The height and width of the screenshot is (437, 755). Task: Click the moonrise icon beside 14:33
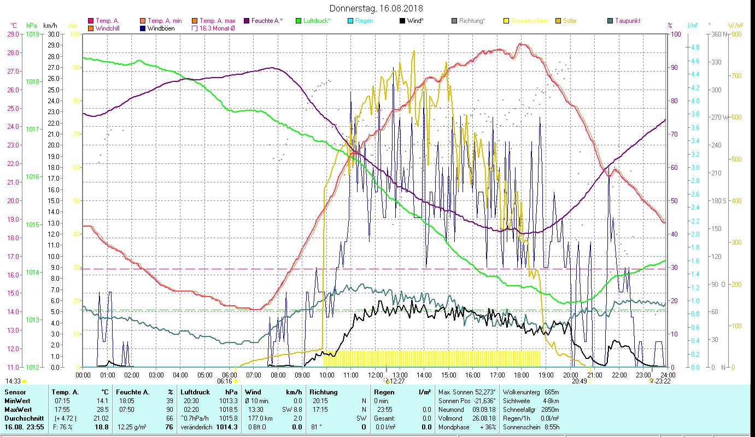pyautogui.click(x=25, y=382)
